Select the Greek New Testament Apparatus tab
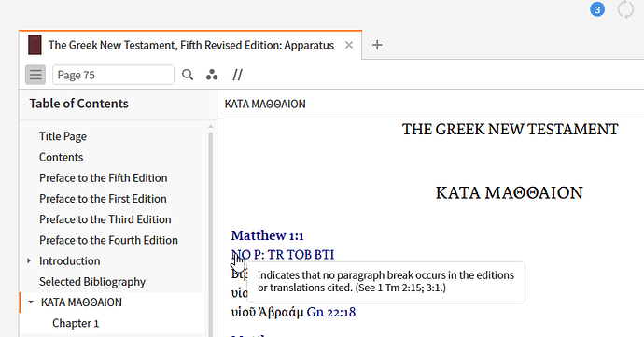Viewport: 644px width, 337px height. pos(191,45)
